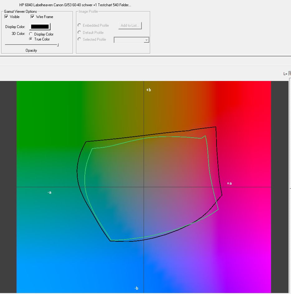Select Display Color for 3D Color
Image resolution: width=291 pixels, height=294 pixels.
(x=31, y=34)
